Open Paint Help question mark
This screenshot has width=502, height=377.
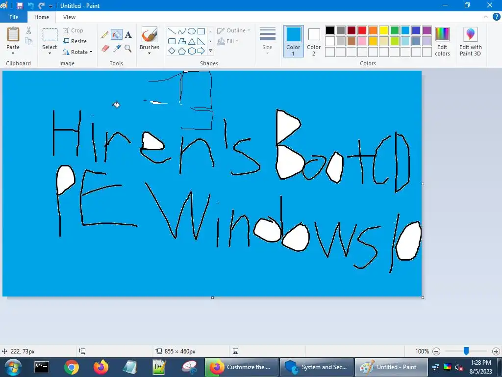[x=496, y=17]
